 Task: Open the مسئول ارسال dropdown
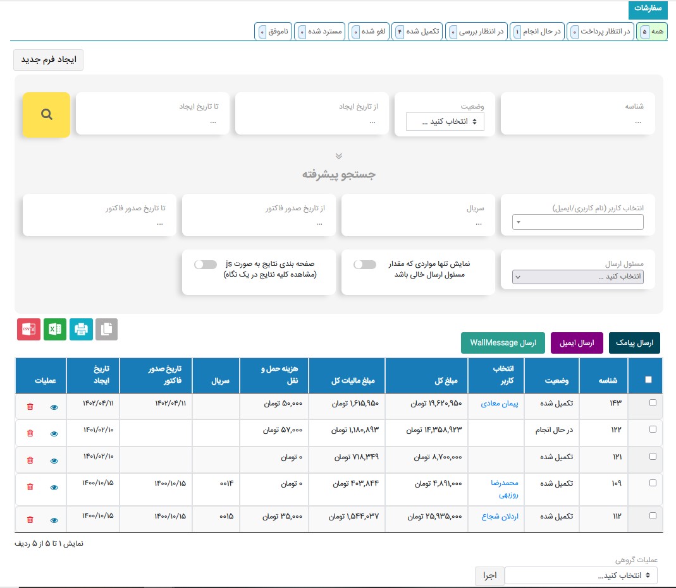point(578,277)
